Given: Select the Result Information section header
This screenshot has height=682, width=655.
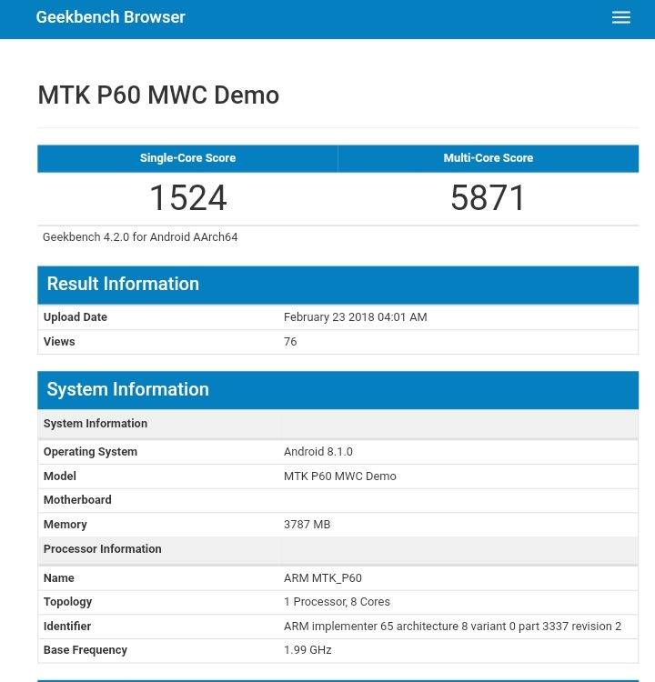Looking at the screenshot, I should tap(338, 285).
